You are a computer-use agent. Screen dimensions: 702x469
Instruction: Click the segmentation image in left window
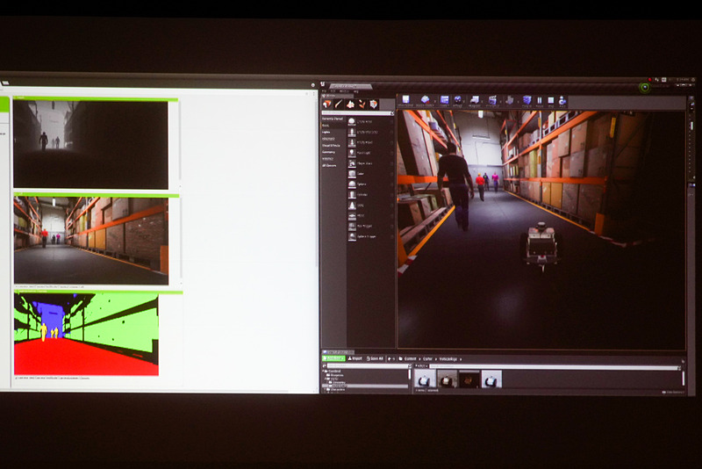pyautogui.click(x=86, y=335)
